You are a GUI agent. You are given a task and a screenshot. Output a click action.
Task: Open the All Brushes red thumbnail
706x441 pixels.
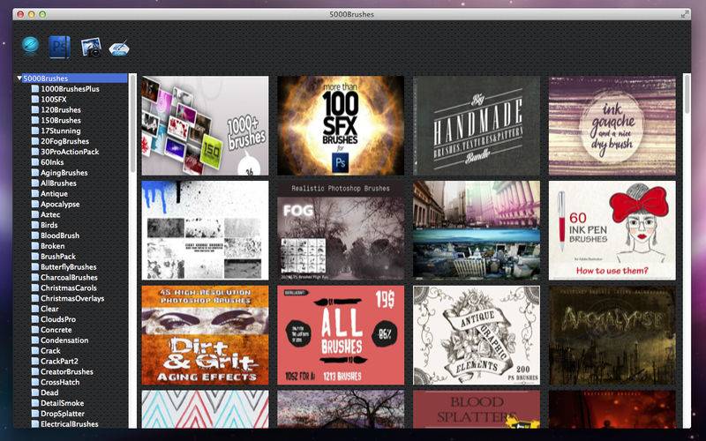pos(341,335)
